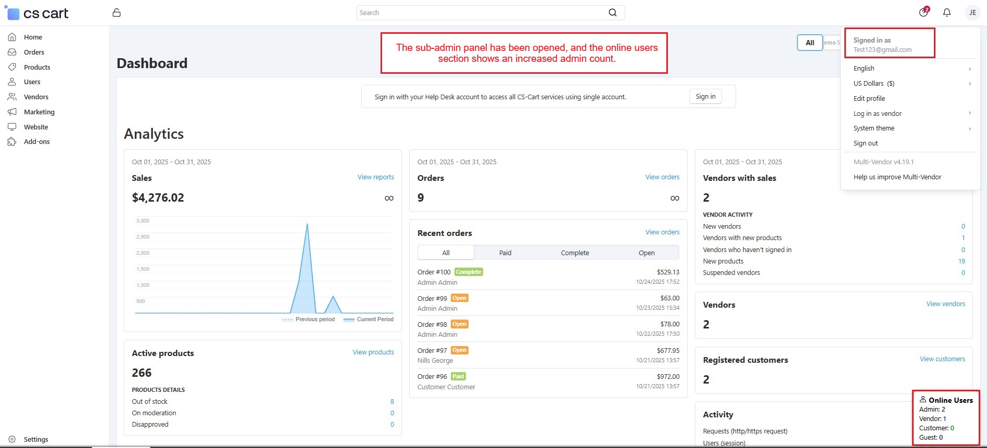Viewport: 987px width, 448px height.
Task: Click the Products tag icon
Action: click(12, 67)
